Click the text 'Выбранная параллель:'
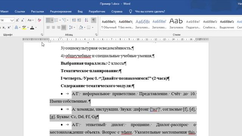This screenshot has height=136, width=242. [84, 63]
